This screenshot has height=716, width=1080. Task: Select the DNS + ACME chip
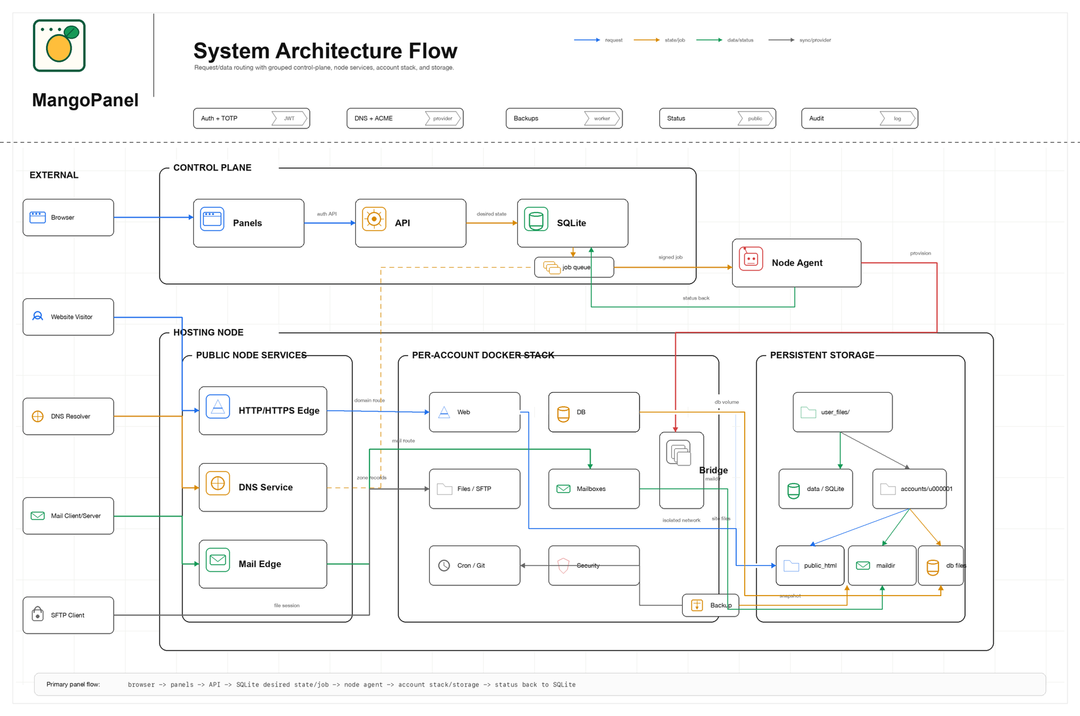405,118
